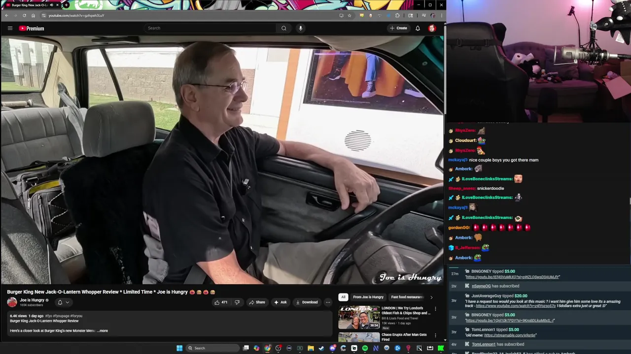Open Steam from the taskbar
631x354 pixels.
321,348
